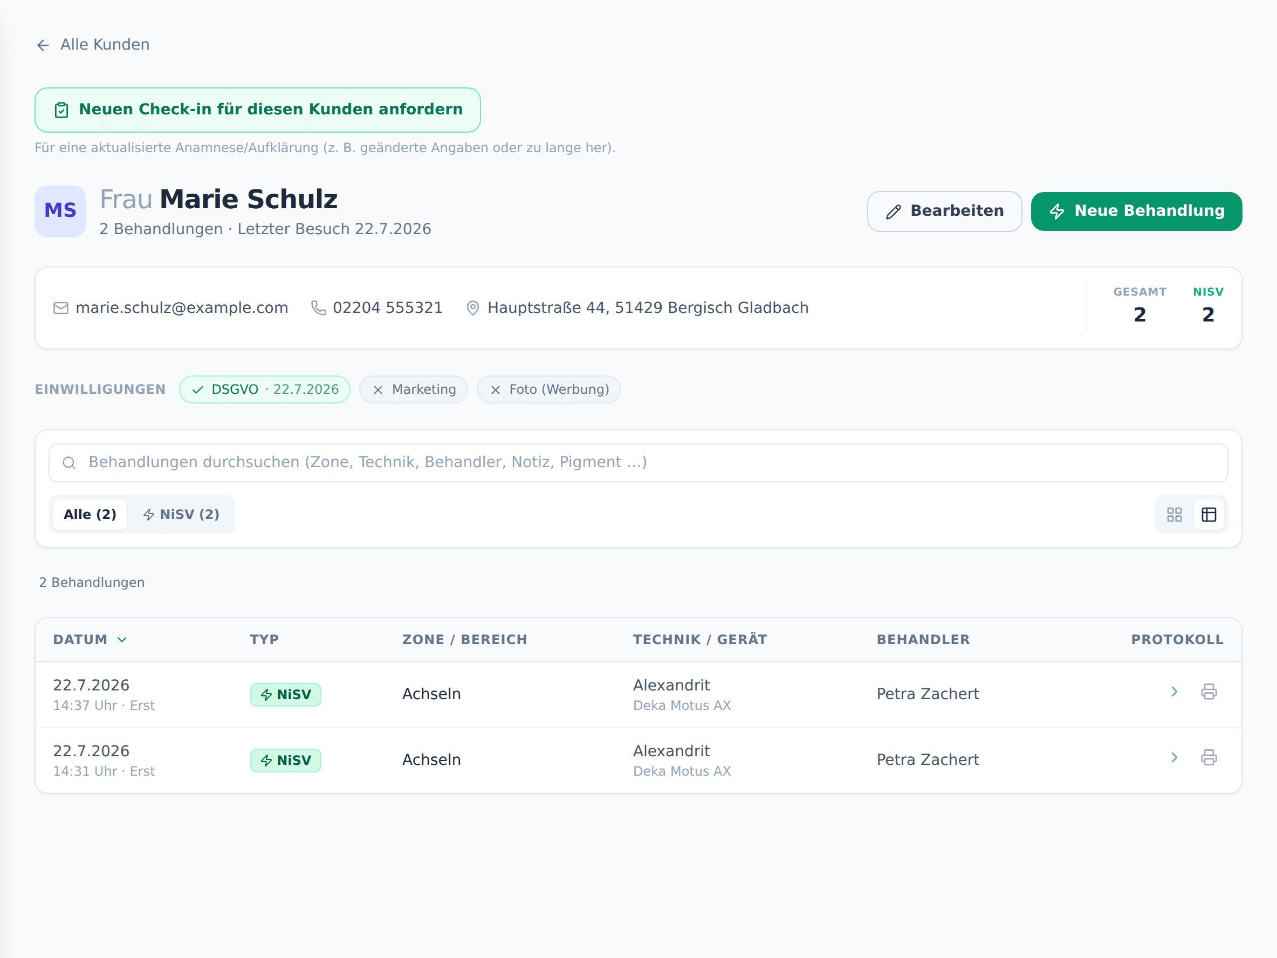Click Alexandrit in 14:31 row
1277x958 pixels.
671,751
